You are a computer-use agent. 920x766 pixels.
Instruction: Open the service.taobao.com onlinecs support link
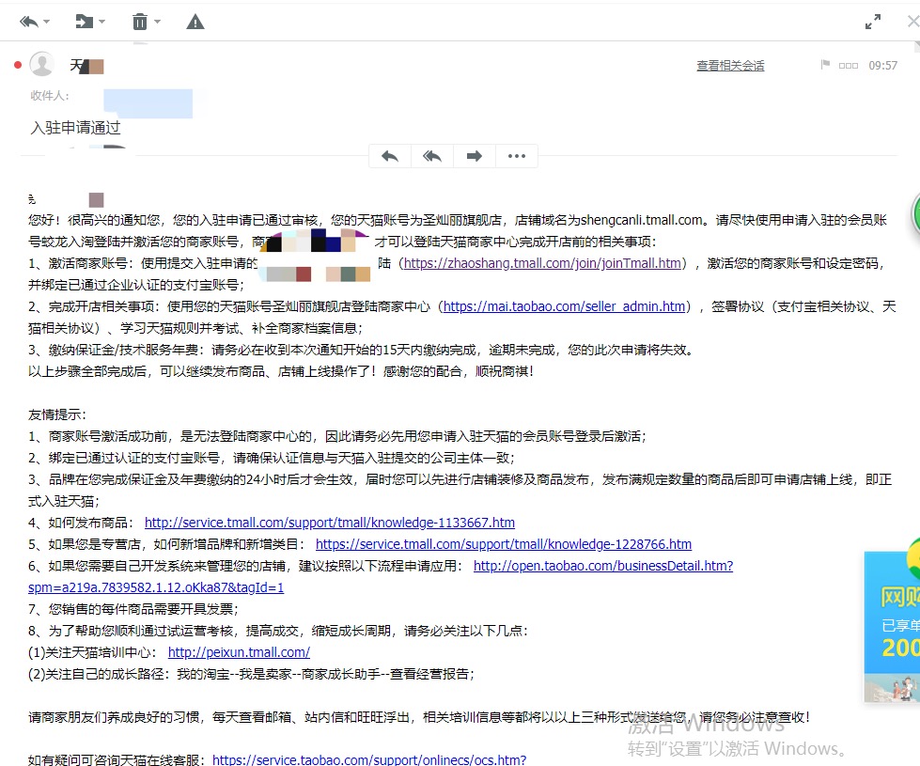369,759
